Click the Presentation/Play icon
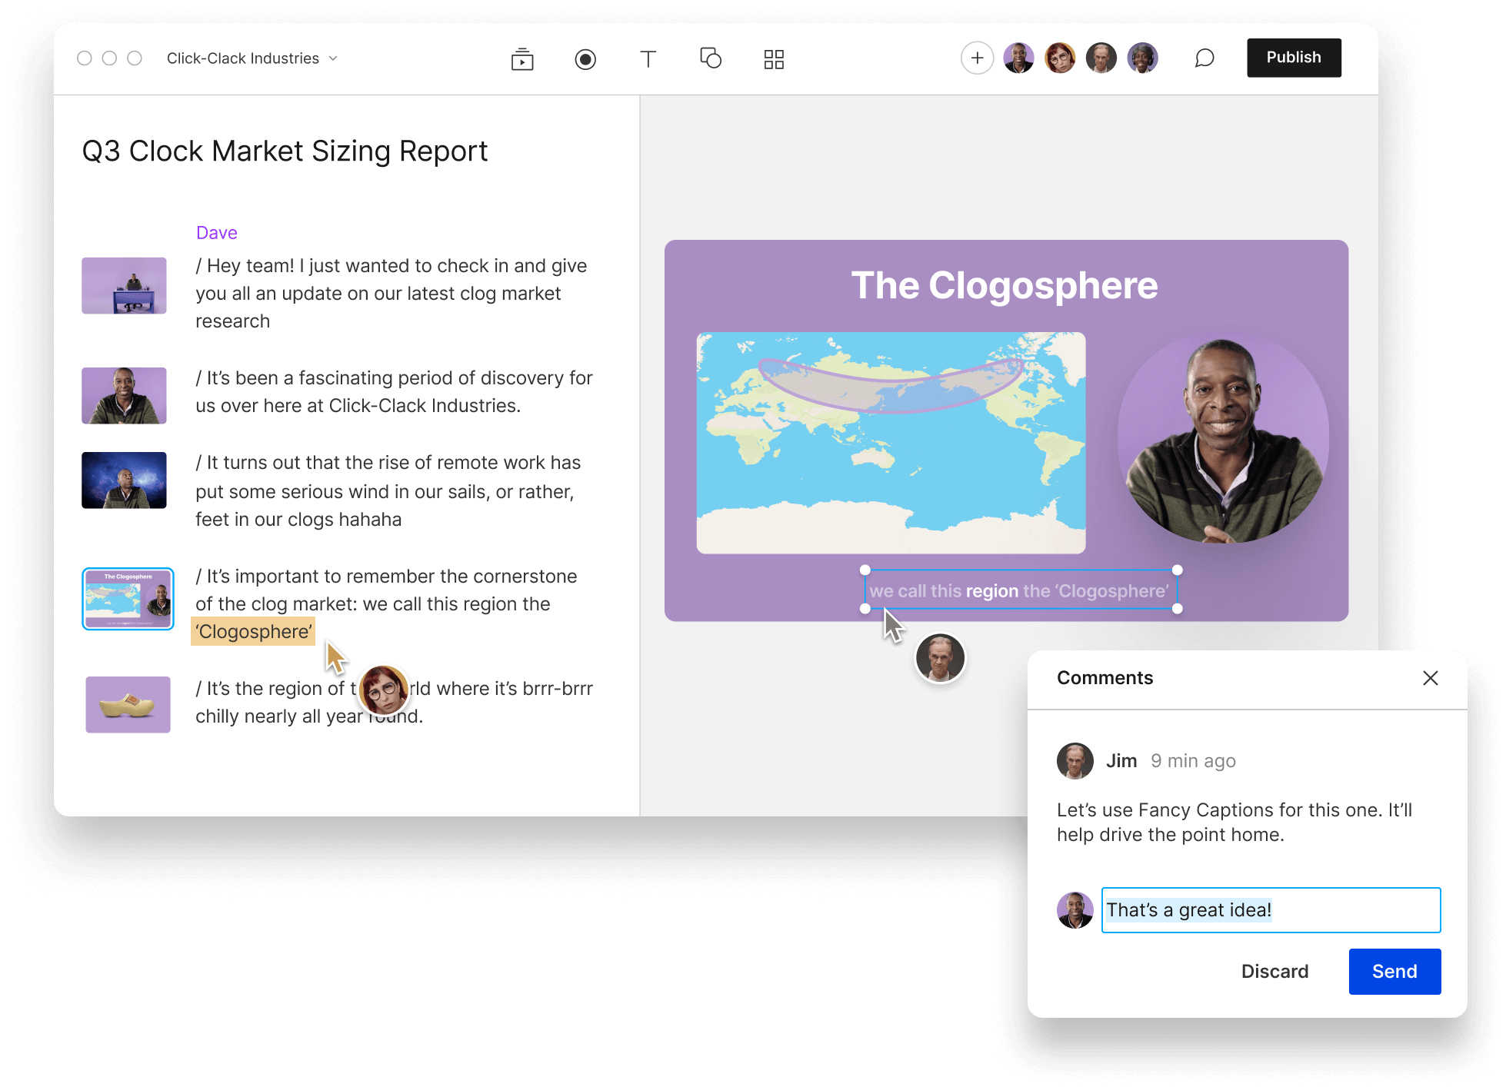 pos(523,56)
